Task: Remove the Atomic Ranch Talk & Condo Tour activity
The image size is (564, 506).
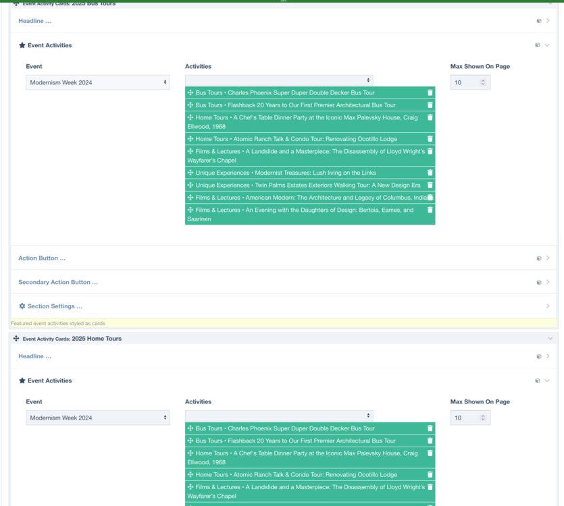Action: [430, 138]
